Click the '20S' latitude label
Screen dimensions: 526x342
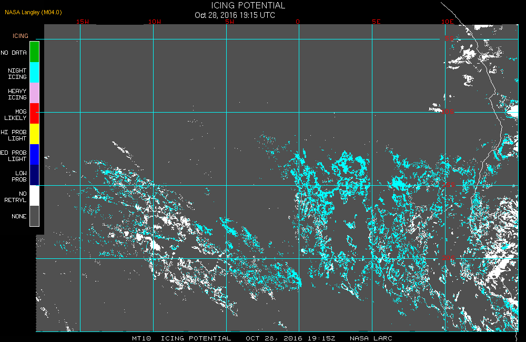(x=449, y=258)
